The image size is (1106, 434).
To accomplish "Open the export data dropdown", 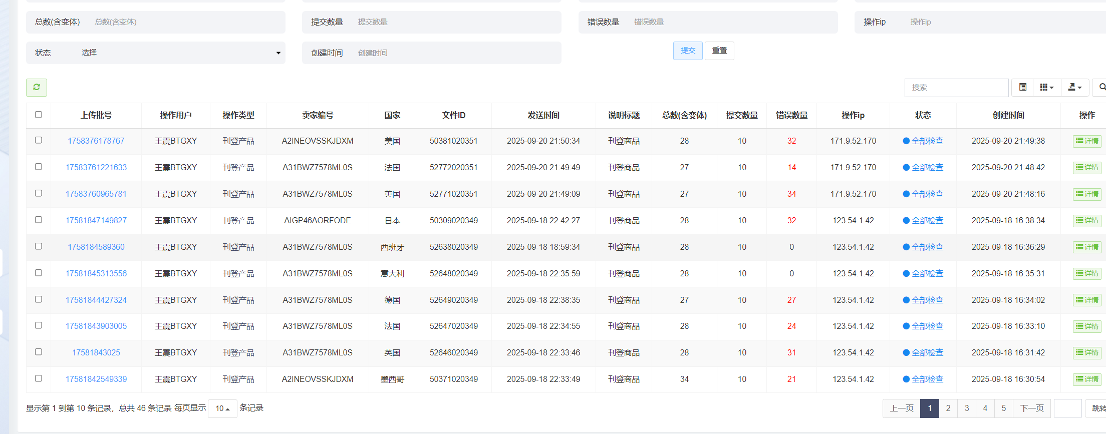I will (x=1074, y=88).
